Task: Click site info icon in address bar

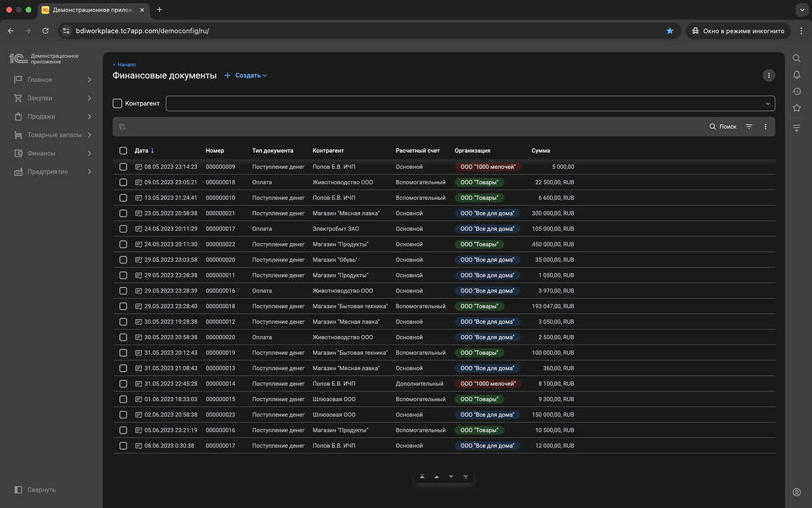Action: pos(66,30)
